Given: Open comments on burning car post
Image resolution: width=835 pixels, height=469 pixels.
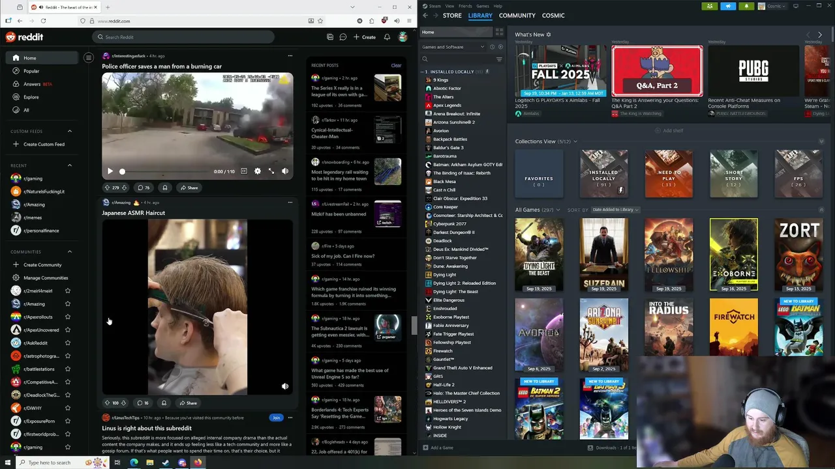Looking at the screenshot, I should [144, 188].
